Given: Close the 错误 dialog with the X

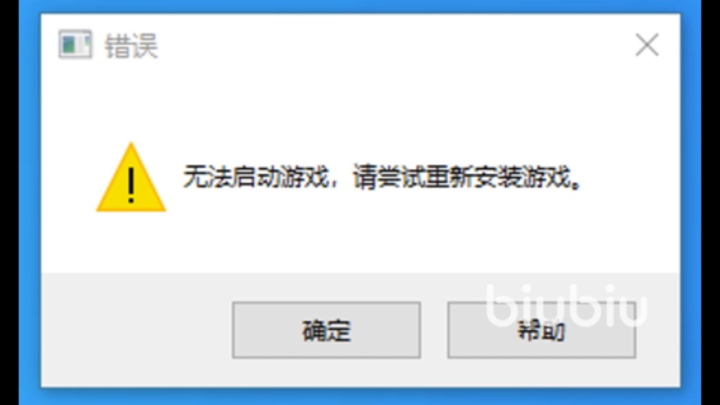Looking at the screenshot, I should click(647, 45).
